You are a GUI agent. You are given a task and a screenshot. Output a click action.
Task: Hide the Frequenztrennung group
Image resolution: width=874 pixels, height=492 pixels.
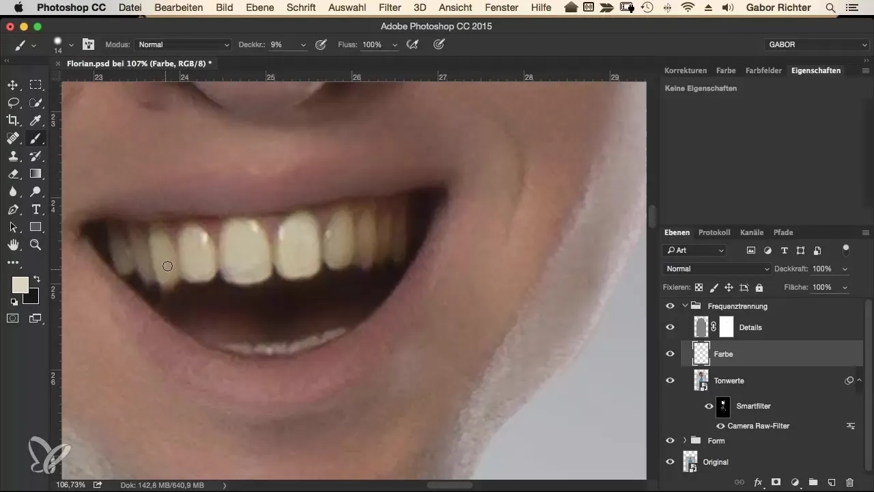pos(670,306)
